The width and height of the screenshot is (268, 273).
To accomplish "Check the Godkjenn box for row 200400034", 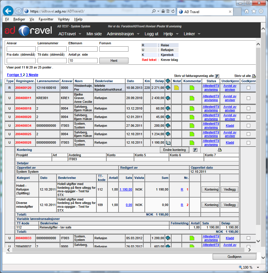I will pyautogui.click(x=248, y=126).
